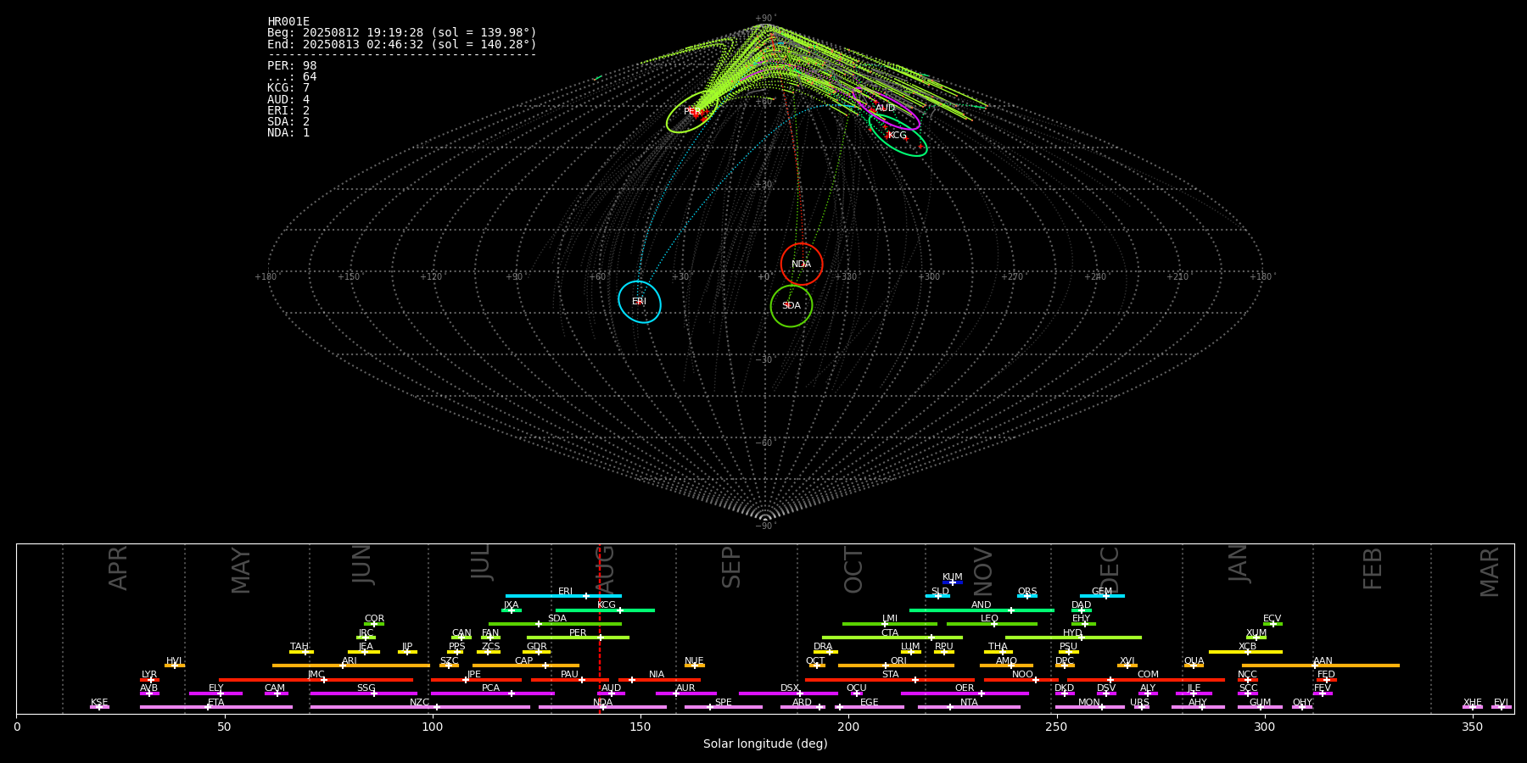Select the CTA shower bar on the timeline
This screenshot has height=763, width=1527.
(892, 638)
